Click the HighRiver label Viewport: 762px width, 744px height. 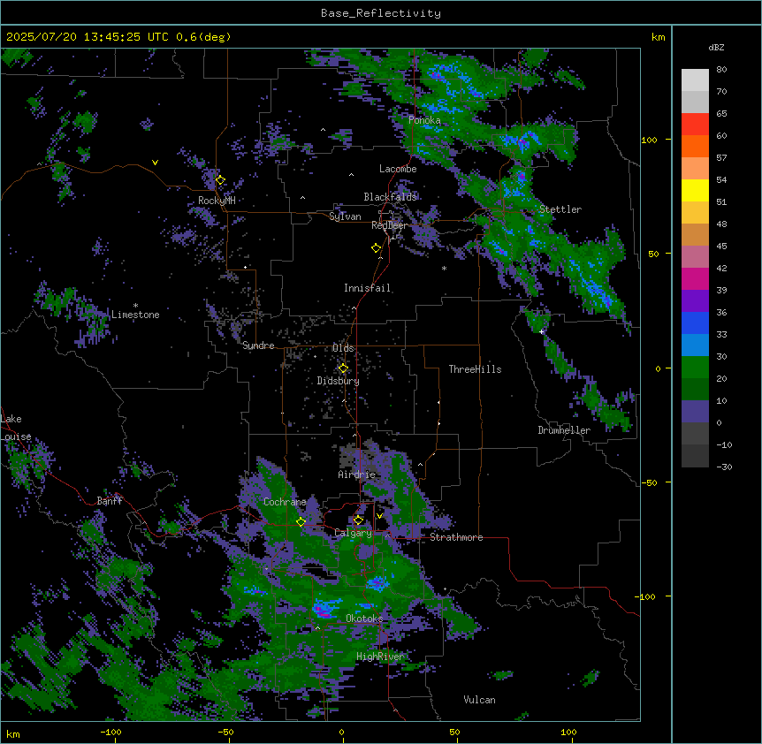pyautogui.click(x=380, y=657)
